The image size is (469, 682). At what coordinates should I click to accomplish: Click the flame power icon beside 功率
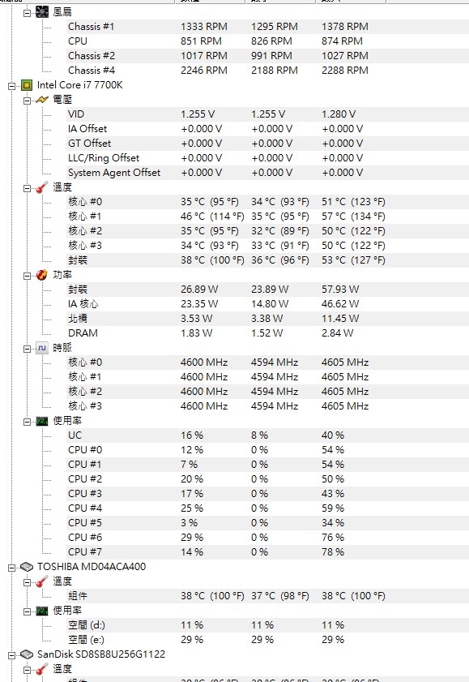pyautogui.click(x=41, y=275)
